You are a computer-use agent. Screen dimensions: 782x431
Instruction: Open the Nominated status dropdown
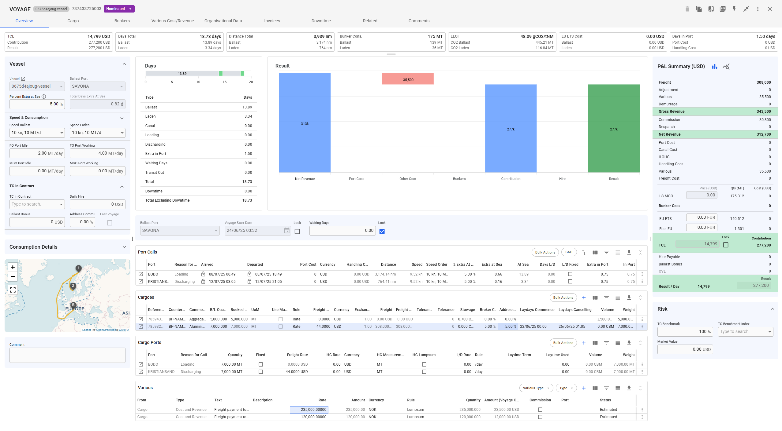pos(119,9)
